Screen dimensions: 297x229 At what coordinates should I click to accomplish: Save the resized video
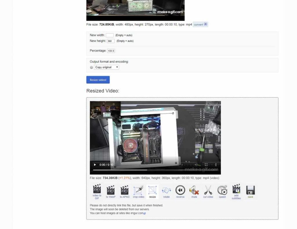click(x=250, y=191)
